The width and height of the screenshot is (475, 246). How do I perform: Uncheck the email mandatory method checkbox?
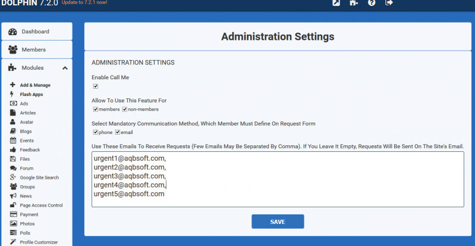click(118, 132)
